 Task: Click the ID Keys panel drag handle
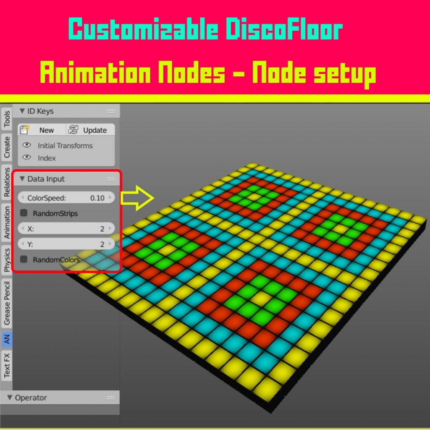[111, 111]
